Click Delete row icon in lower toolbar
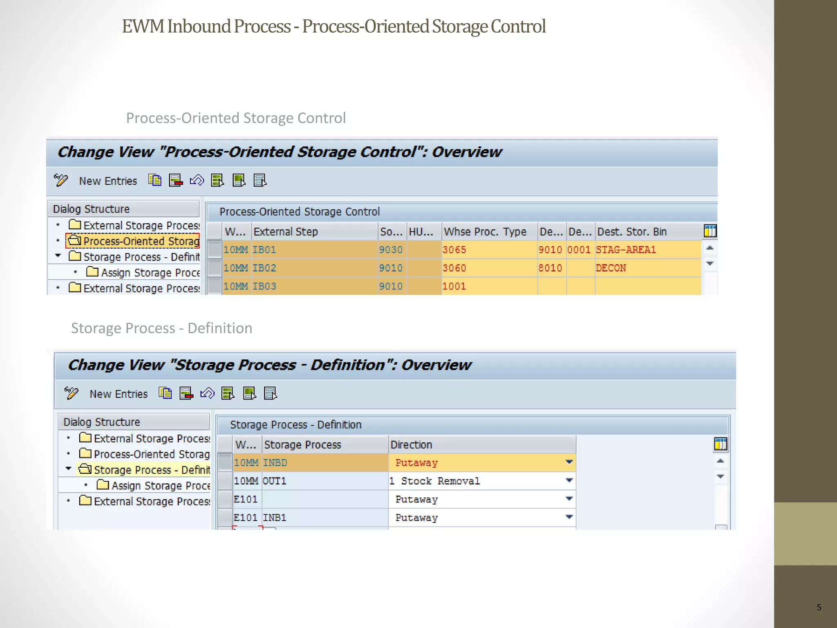Screen dimensions: 837x628 coord(186,393)
